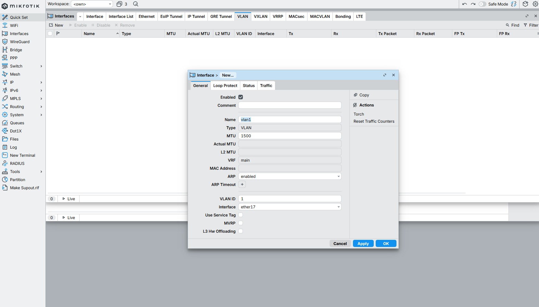Click the MTU field showing 1500

pos(290,136)
